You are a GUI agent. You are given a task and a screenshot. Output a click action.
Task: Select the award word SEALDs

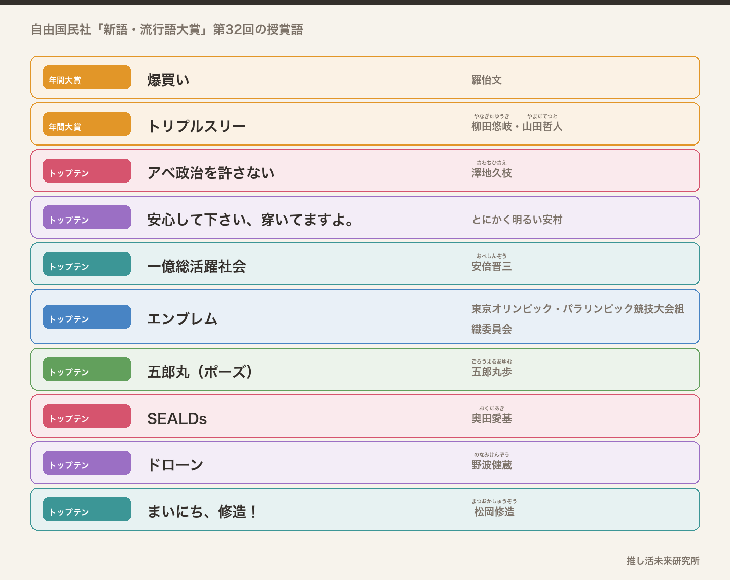coord(177,418)
